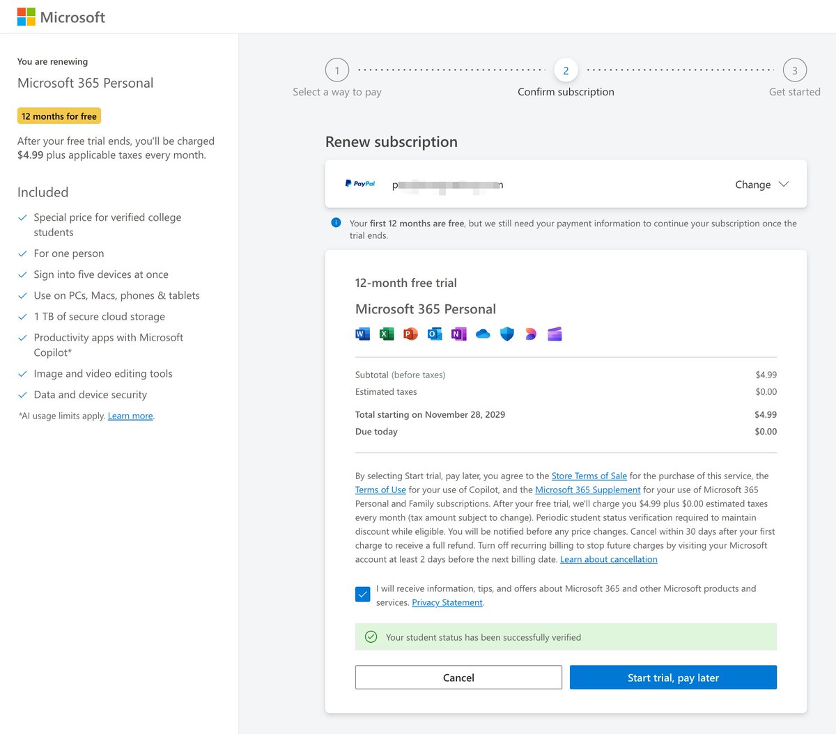Click the Cancel button
836x734 pixels.
coord(458,678)
